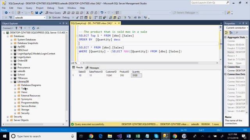This screenshot has height=140, width=250.
Task: Click the Increase Indent icon
Action: [139, 17]
